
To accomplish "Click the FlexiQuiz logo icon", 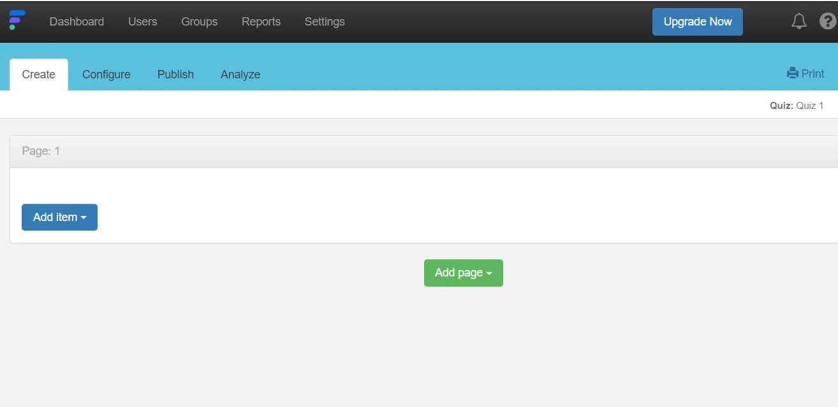I will click(x=17, y=20).
